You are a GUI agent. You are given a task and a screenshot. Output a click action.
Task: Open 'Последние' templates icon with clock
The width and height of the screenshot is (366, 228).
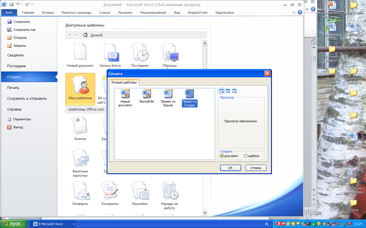(140, 55)
